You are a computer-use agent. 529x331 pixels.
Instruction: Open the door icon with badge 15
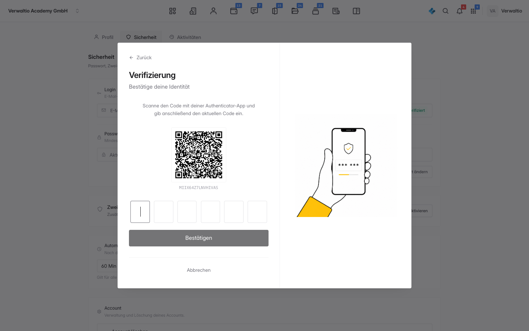click(x=275, y=11)
